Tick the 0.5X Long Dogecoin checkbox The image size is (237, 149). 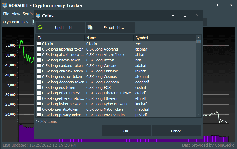39,82
